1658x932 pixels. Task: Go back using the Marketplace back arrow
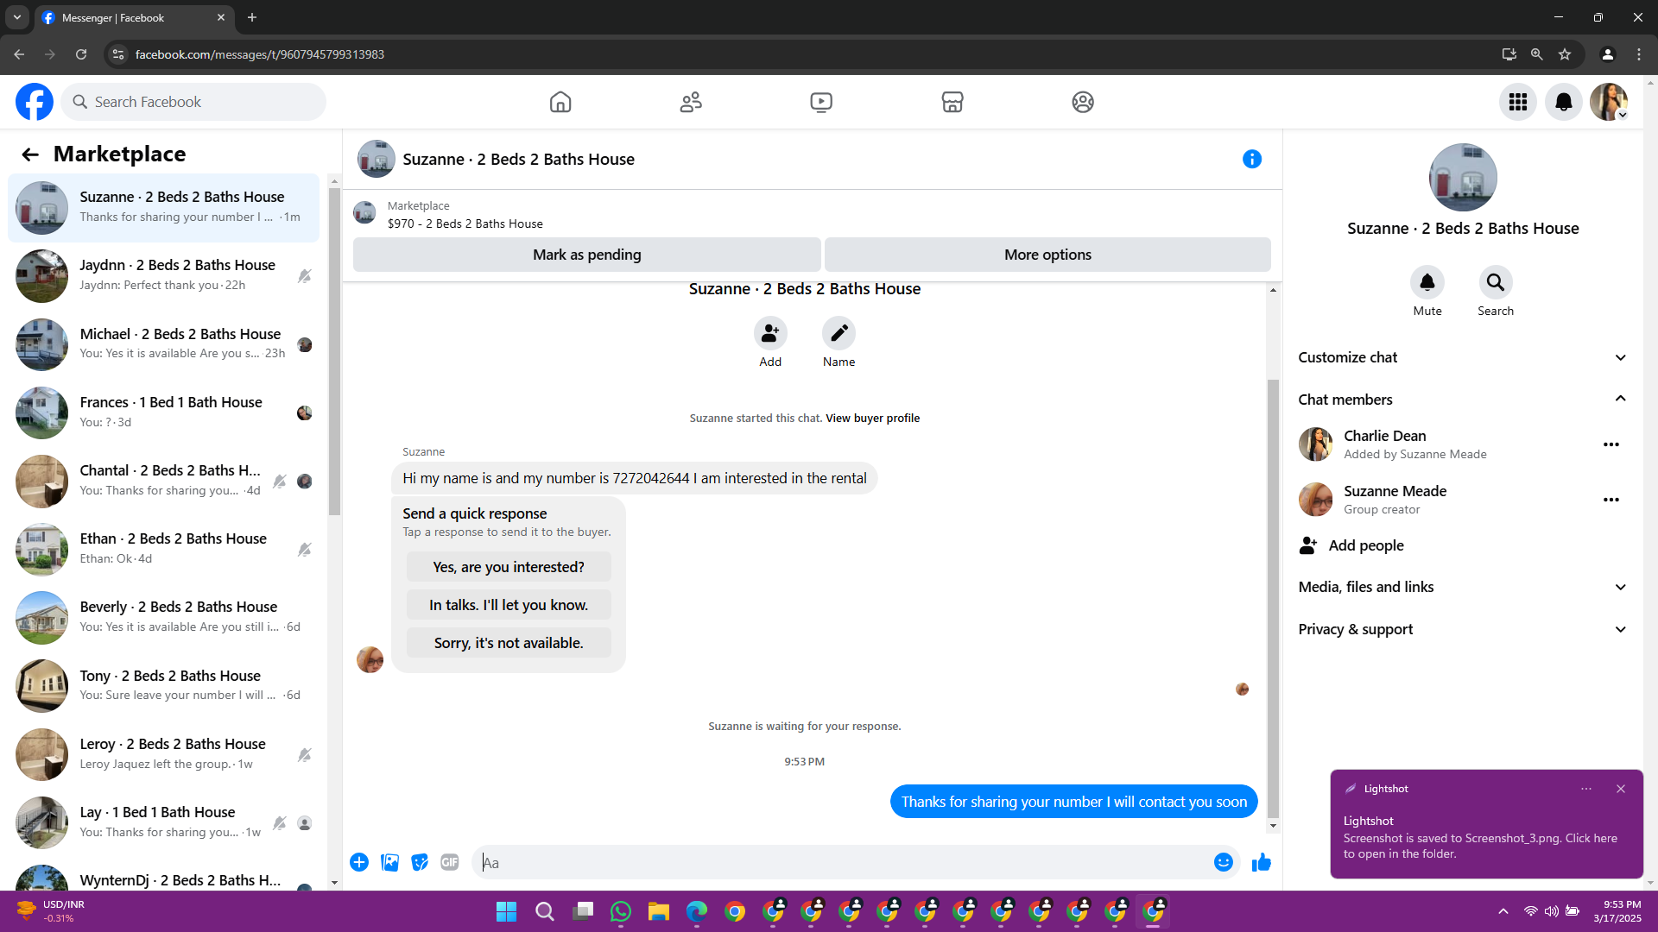coord(30,154)
